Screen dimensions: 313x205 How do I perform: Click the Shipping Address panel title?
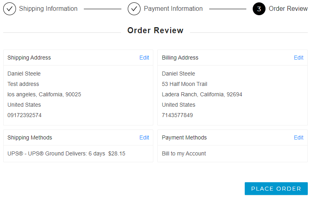pos(29,58)
